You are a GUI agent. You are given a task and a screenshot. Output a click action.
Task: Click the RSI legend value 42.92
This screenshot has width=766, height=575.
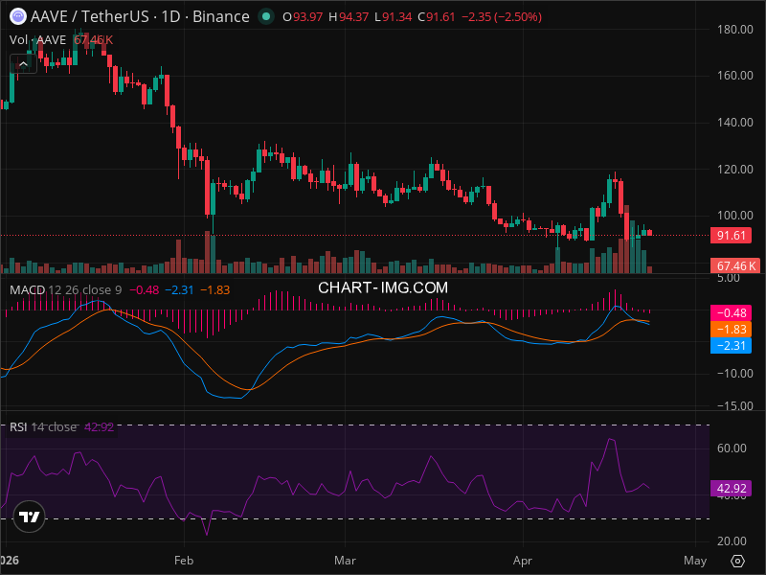point(99,427)
